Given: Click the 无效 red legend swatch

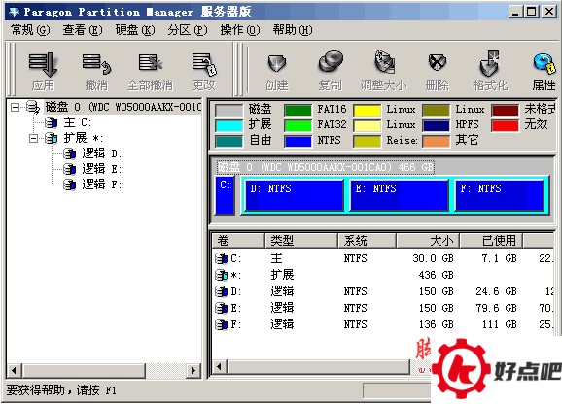Looking at the screenshot, I should coord(505,125).
